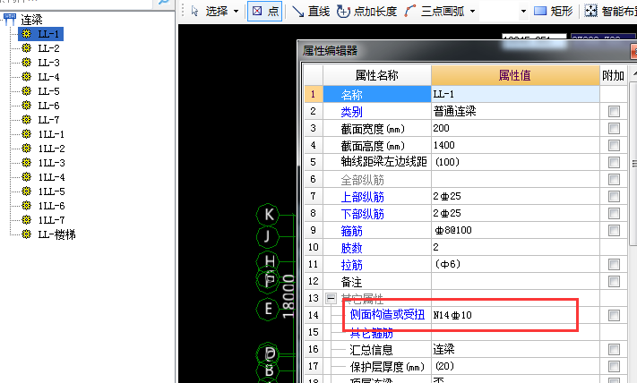The image size is (637, 383).
Task: Choose the 三点画弧 arc tool
Action: (x=435, y=12)
